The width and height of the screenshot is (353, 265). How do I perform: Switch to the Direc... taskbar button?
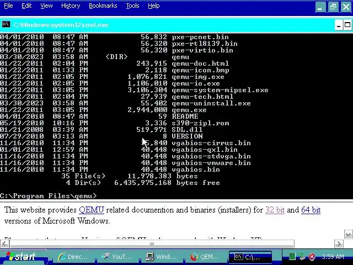tap(73, 257)
